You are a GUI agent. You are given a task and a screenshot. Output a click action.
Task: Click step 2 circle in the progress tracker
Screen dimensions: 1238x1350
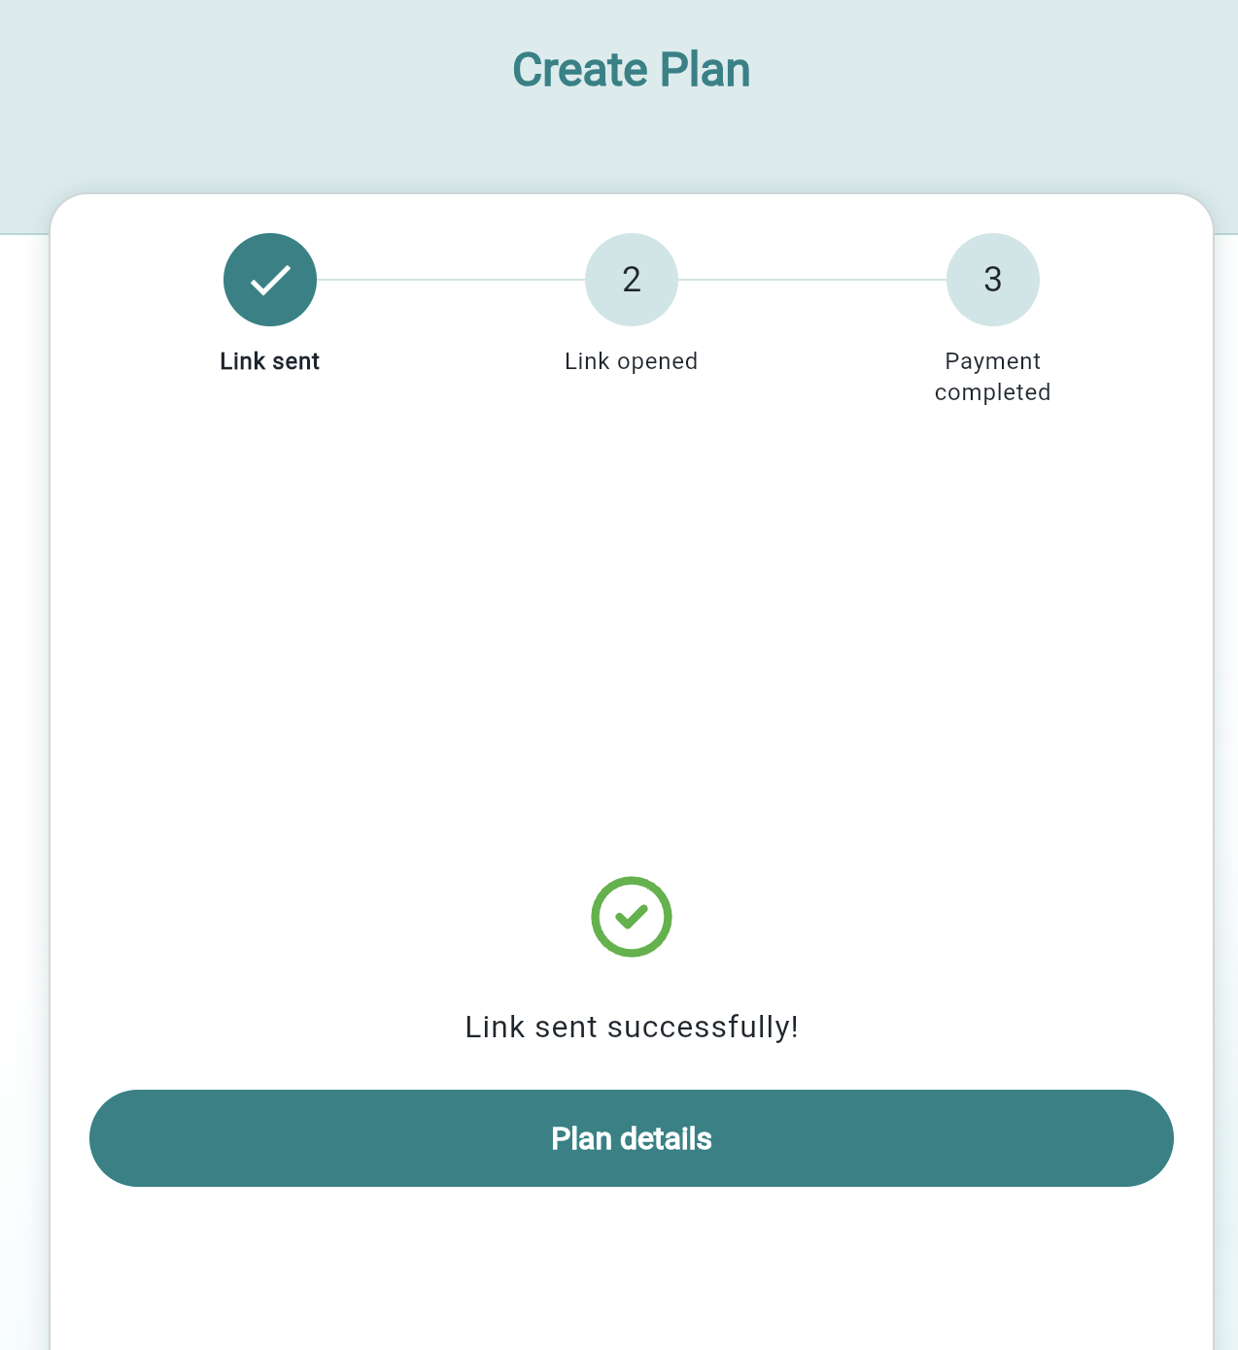pos(631,280)
